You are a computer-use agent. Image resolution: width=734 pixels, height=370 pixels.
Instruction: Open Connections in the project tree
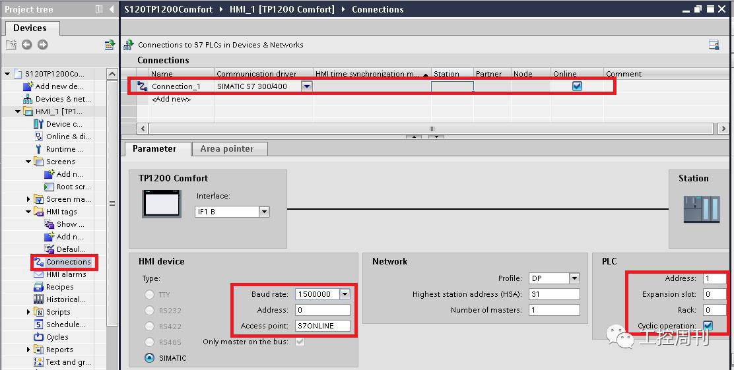coord(68,262)
